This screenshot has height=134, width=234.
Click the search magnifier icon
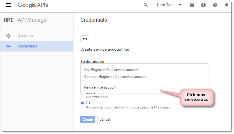pyautogui.click(x=146, y=5)
